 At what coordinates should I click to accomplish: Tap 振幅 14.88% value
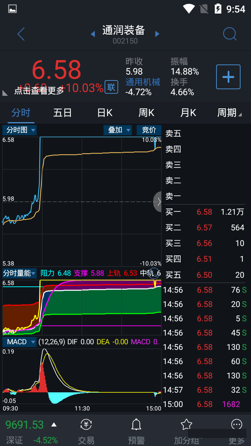(x=185, y=72)
